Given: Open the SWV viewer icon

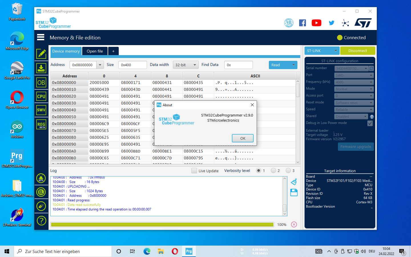Looking at the screenshot, I should click(x=41, y=110).
